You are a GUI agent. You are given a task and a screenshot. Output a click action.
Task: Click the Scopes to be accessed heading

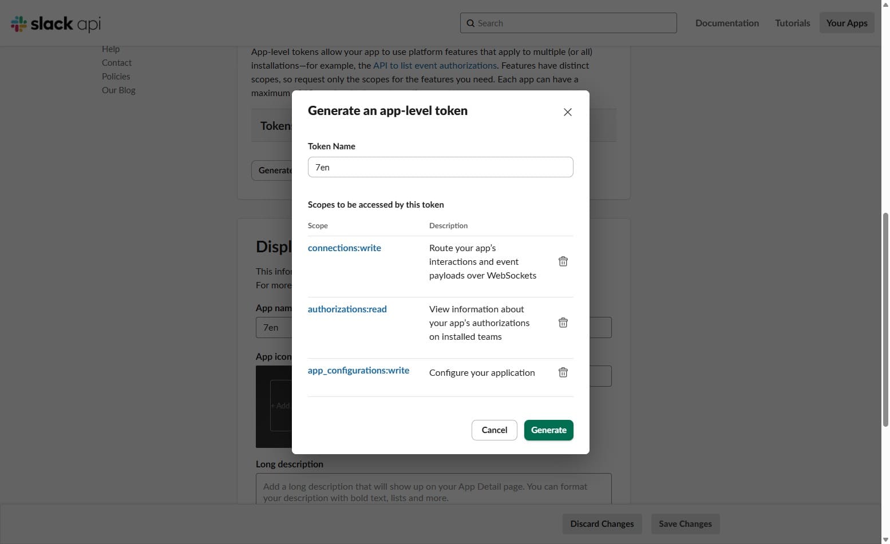click(x=375, y=205)
